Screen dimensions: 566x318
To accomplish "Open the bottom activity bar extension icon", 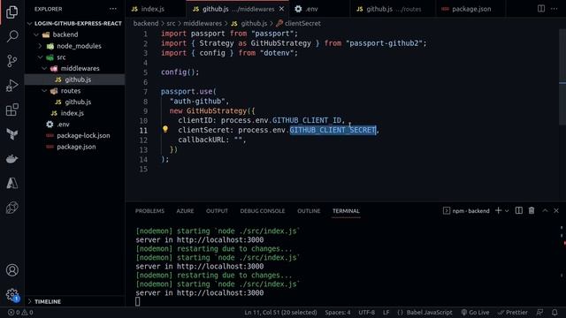I will pyautogui.click(x=11, y=208).
